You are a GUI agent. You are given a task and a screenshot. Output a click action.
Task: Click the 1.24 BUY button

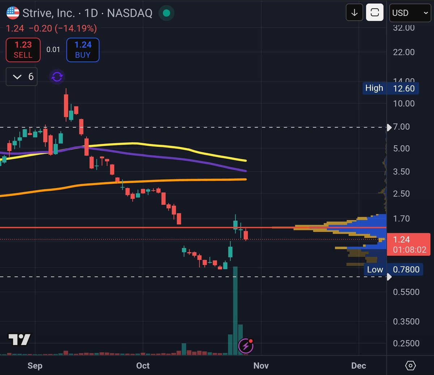tap(83, 50)
